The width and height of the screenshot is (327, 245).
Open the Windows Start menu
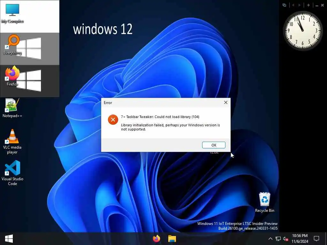(9, 239)
